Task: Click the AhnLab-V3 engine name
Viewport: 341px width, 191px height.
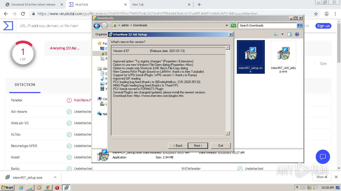Action: point(20,123)
